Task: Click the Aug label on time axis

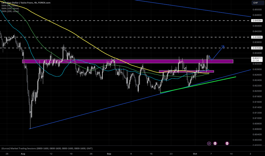Action: point(23,154)
